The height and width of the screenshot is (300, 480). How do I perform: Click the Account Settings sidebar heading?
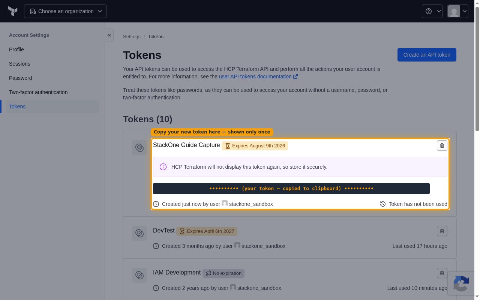coord(29,35)
